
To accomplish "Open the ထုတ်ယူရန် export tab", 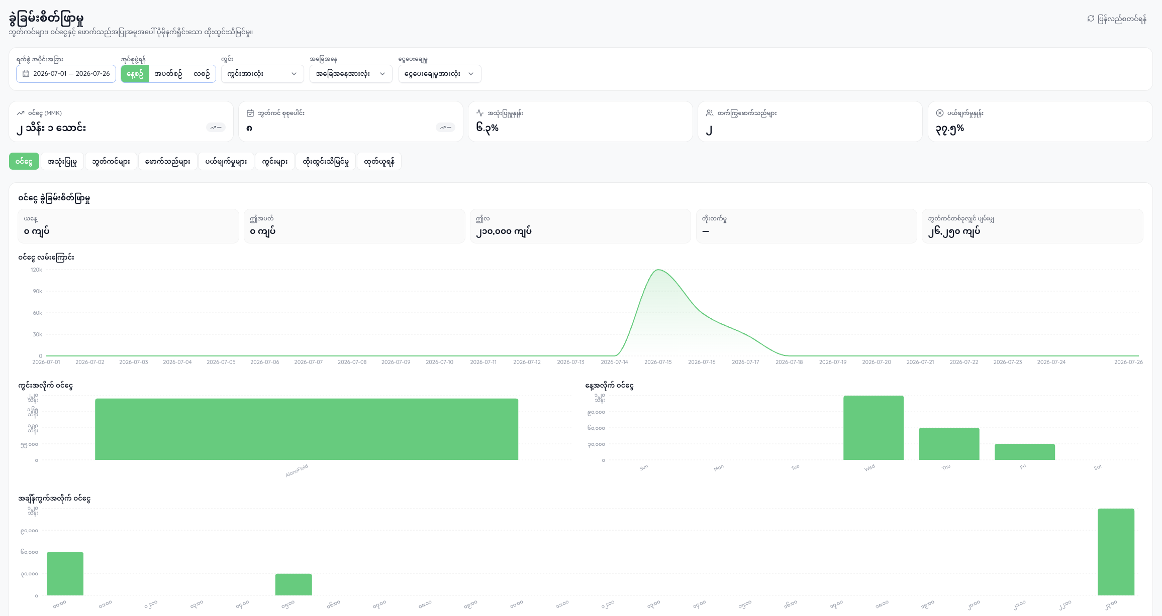I will [x=379, y=161].
